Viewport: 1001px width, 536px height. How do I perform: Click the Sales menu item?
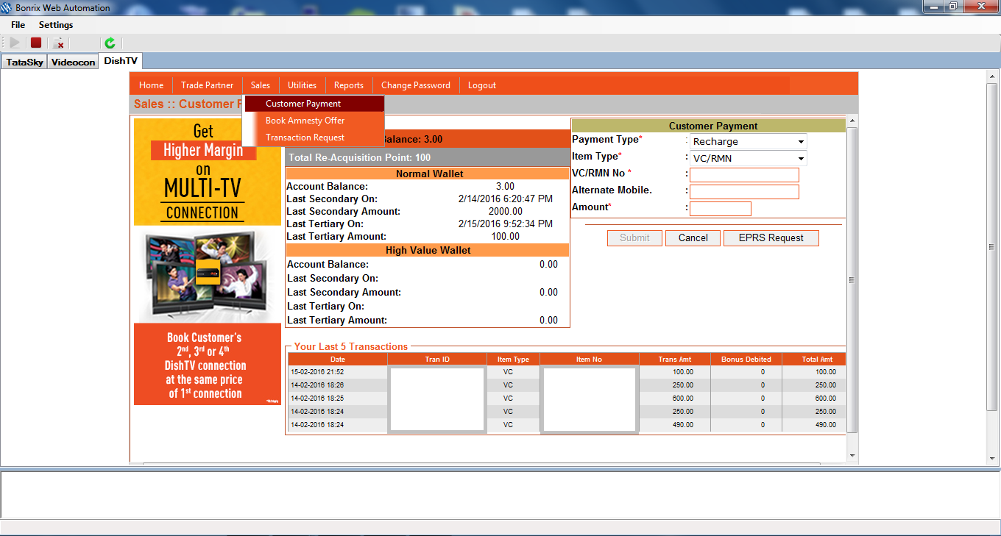click(x=261, y=85)
